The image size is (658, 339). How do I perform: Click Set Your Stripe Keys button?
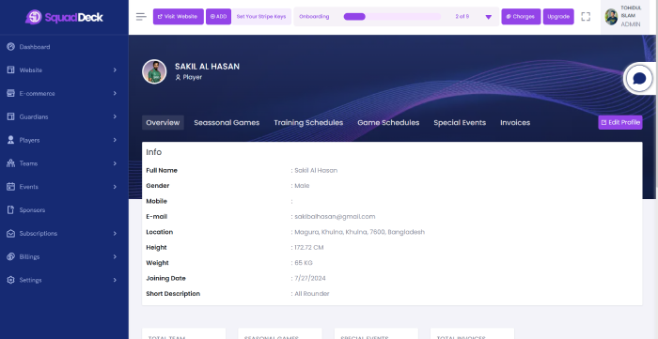pyautogui.click(x=261, y=17)
